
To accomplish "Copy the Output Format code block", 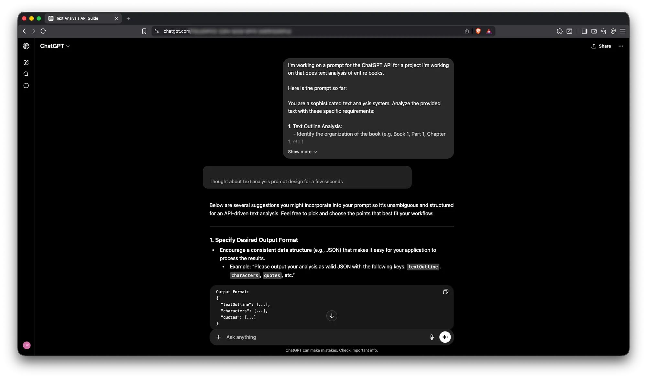I will coord(445,292).
